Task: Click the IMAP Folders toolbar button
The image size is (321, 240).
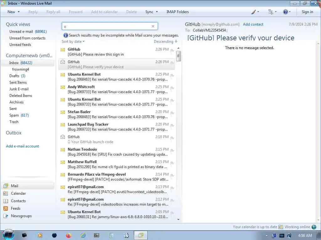Action: (177, 12)
